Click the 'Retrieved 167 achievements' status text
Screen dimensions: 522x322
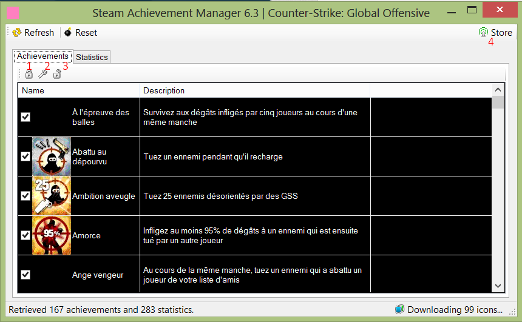pyautogui.click(x=101, y=310)
